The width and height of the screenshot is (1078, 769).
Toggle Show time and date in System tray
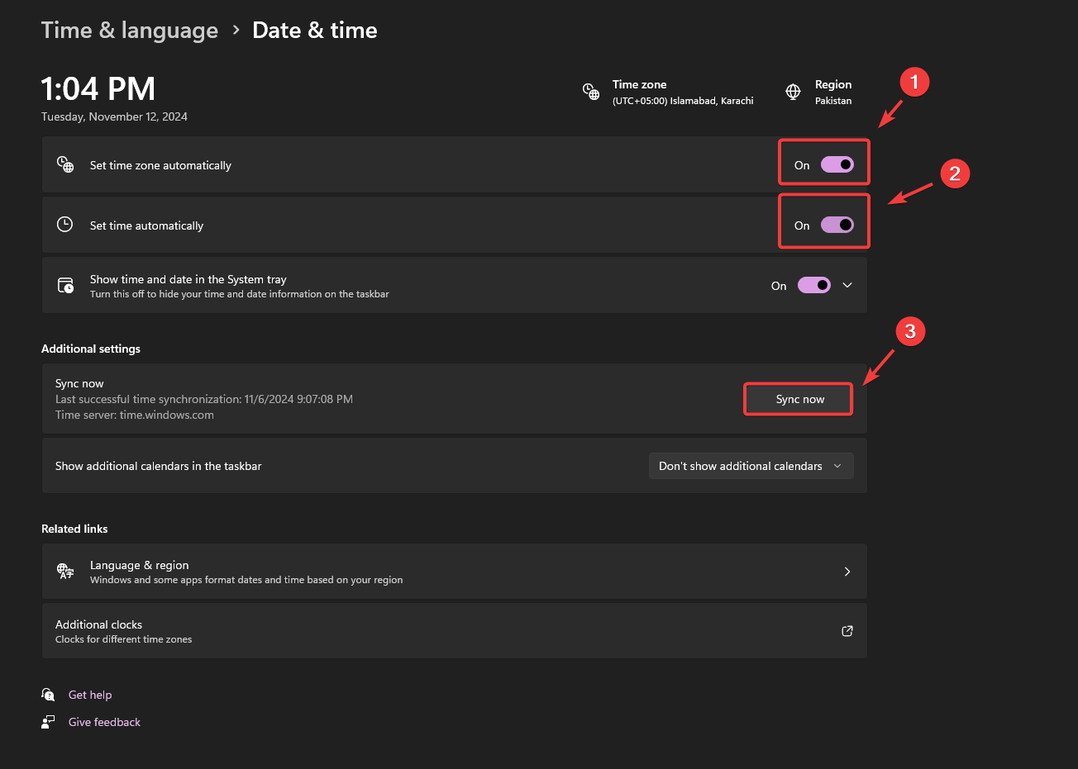pos(813,286)
